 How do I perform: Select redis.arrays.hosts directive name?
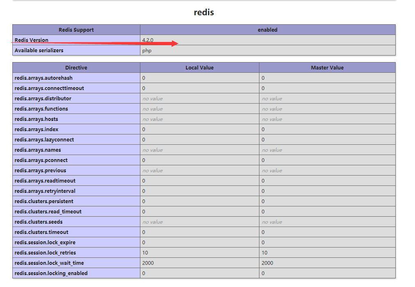coord(36,119)
